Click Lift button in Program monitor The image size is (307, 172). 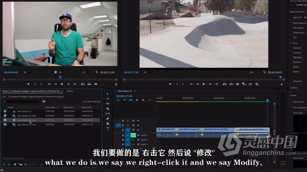point(225,84)
